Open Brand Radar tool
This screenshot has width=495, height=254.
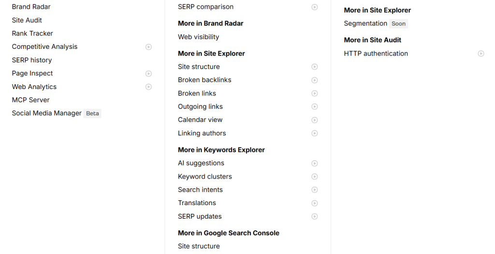pyautogui.click(x=31, y=7)
